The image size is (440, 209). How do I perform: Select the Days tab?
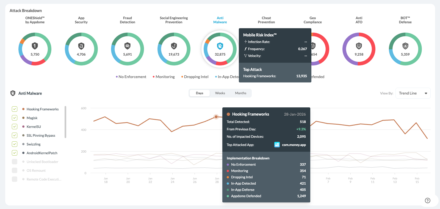coord(200,93)
